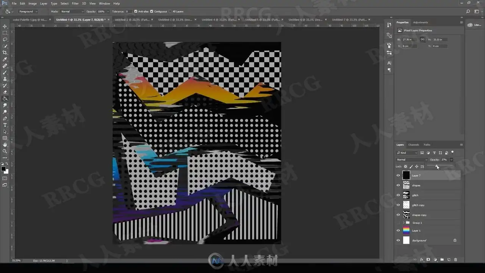Click the Lock position icon
Viewport: 485px width, 273px height.
pos(416,166)
